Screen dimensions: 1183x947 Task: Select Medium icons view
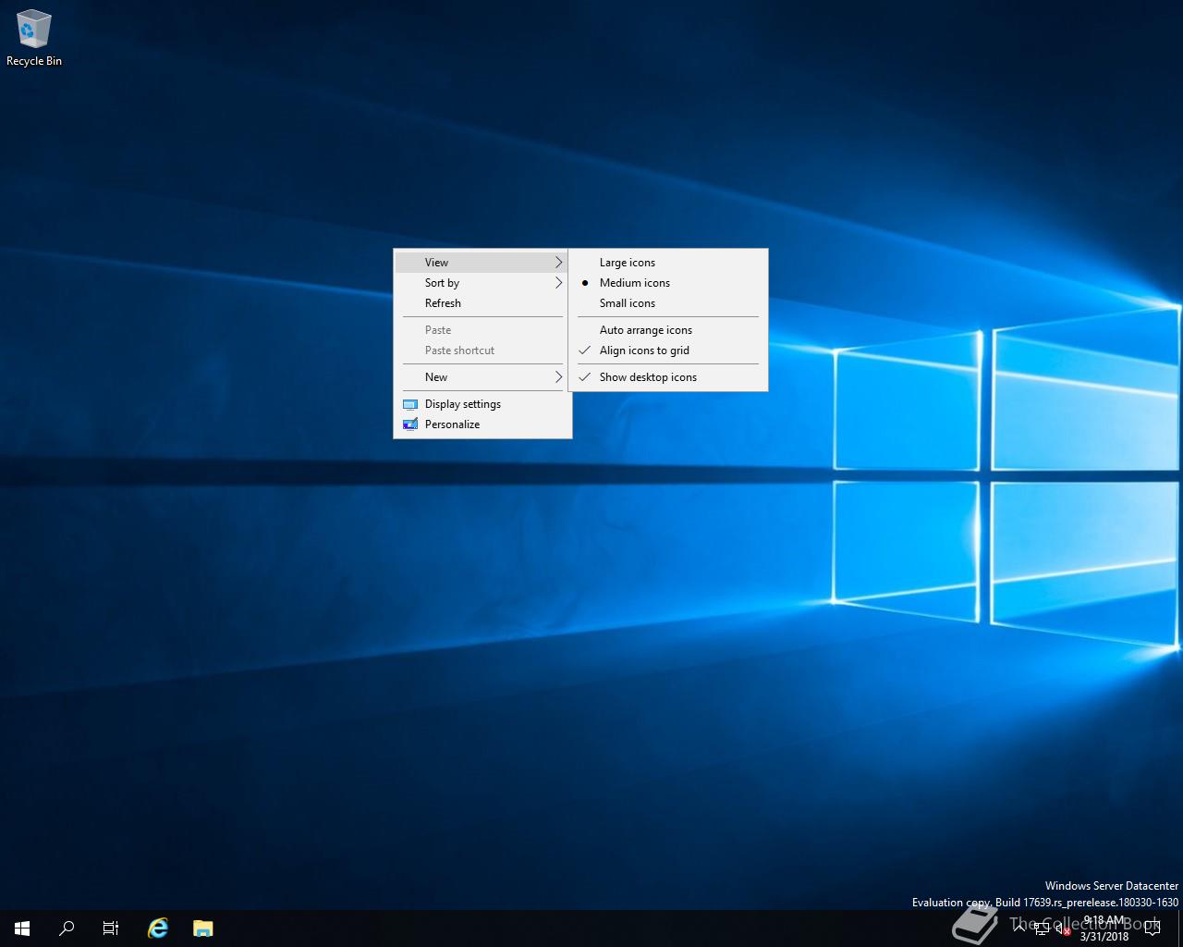(x=668, y=283)
